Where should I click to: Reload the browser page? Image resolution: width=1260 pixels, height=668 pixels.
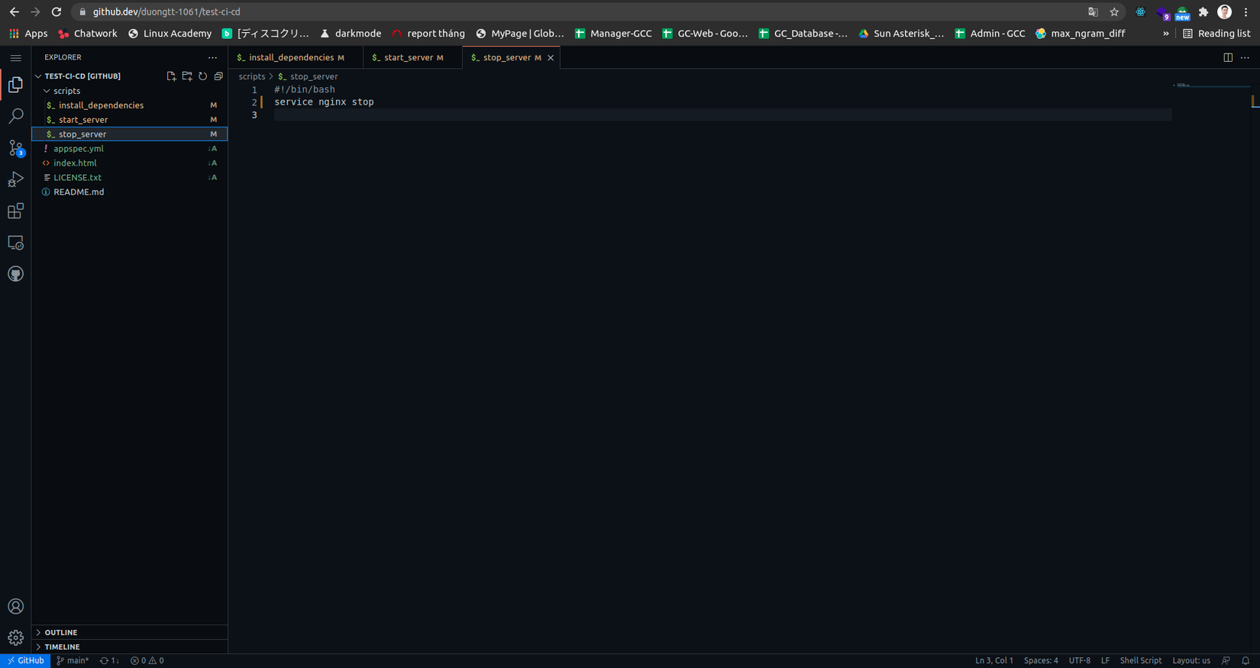click(x=57, y=12)
